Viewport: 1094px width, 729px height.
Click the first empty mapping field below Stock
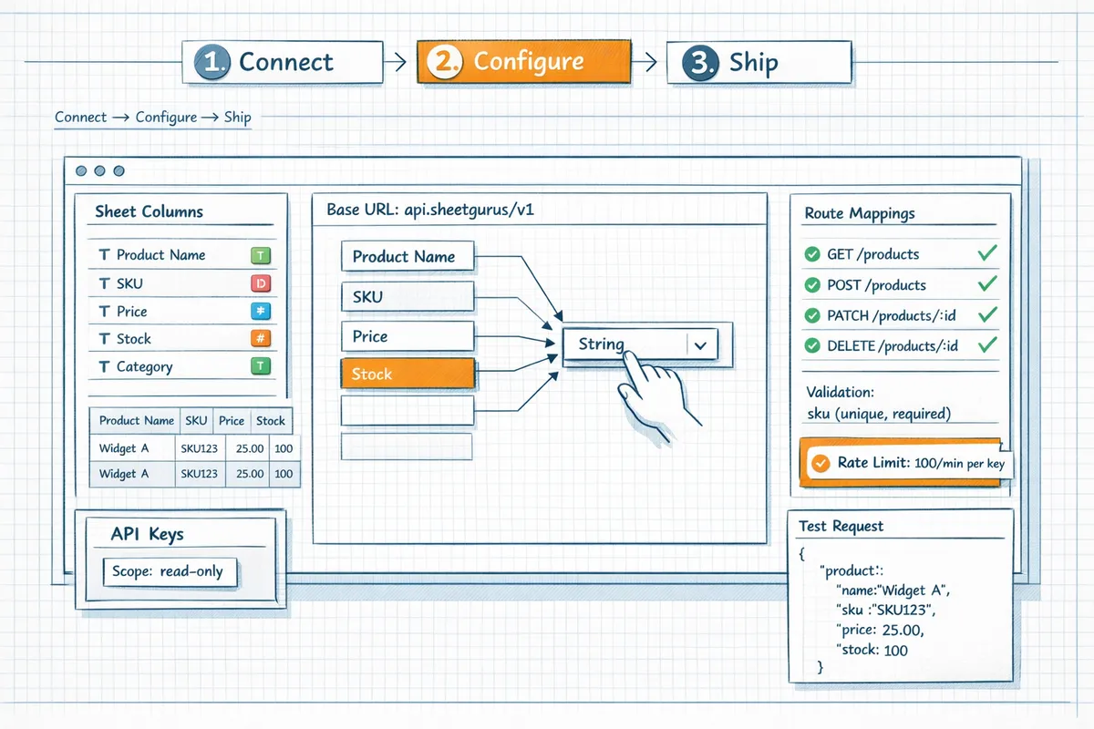[x=408, y=411]
